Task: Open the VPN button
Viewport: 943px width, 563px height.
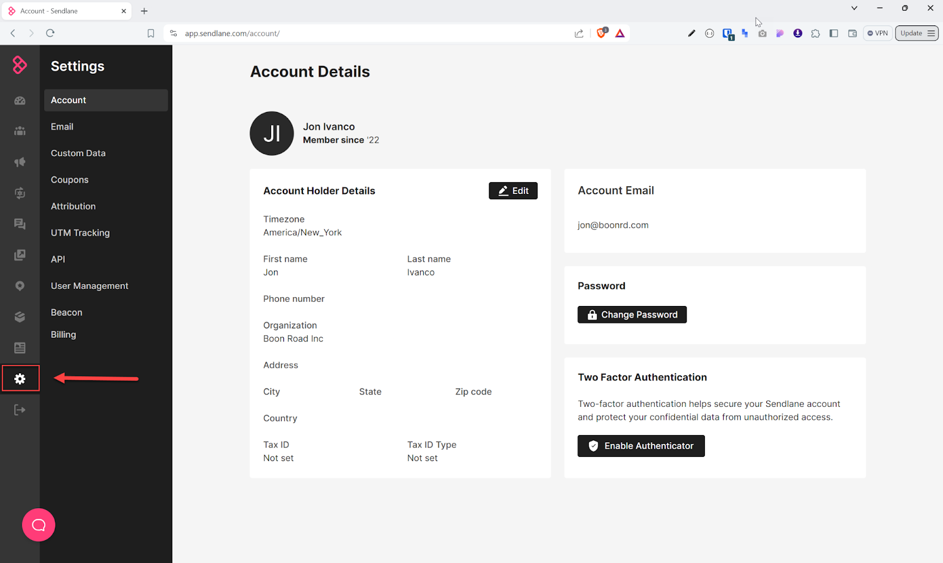Action: click(878, 33)
